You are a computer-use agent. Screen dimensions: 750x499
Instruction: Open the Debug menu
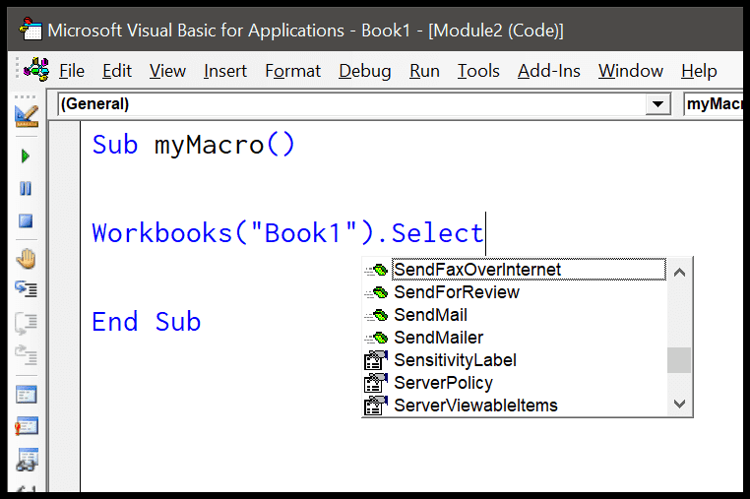point(365,71)
